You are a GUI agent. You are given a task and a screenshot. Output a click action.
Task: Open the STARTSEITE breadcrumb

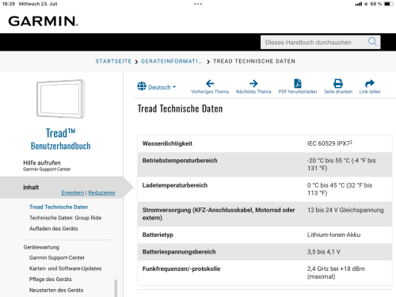pyautogui.click(x=113, y=61)
